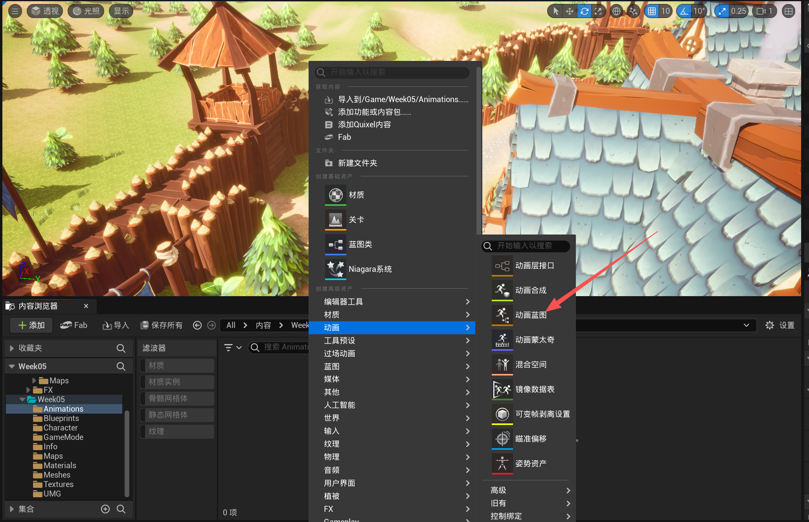
Task: Toggle rotation angle snapping icon
Action: (684, 11)
